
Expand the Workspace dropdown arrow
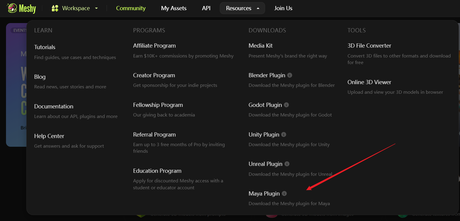coord(96,8)
